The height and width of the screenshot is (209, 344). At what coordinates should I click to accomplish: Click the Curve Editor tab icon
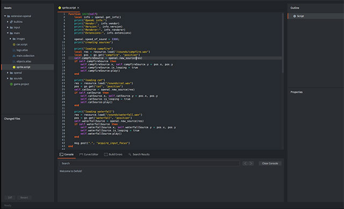pos(81,154)
